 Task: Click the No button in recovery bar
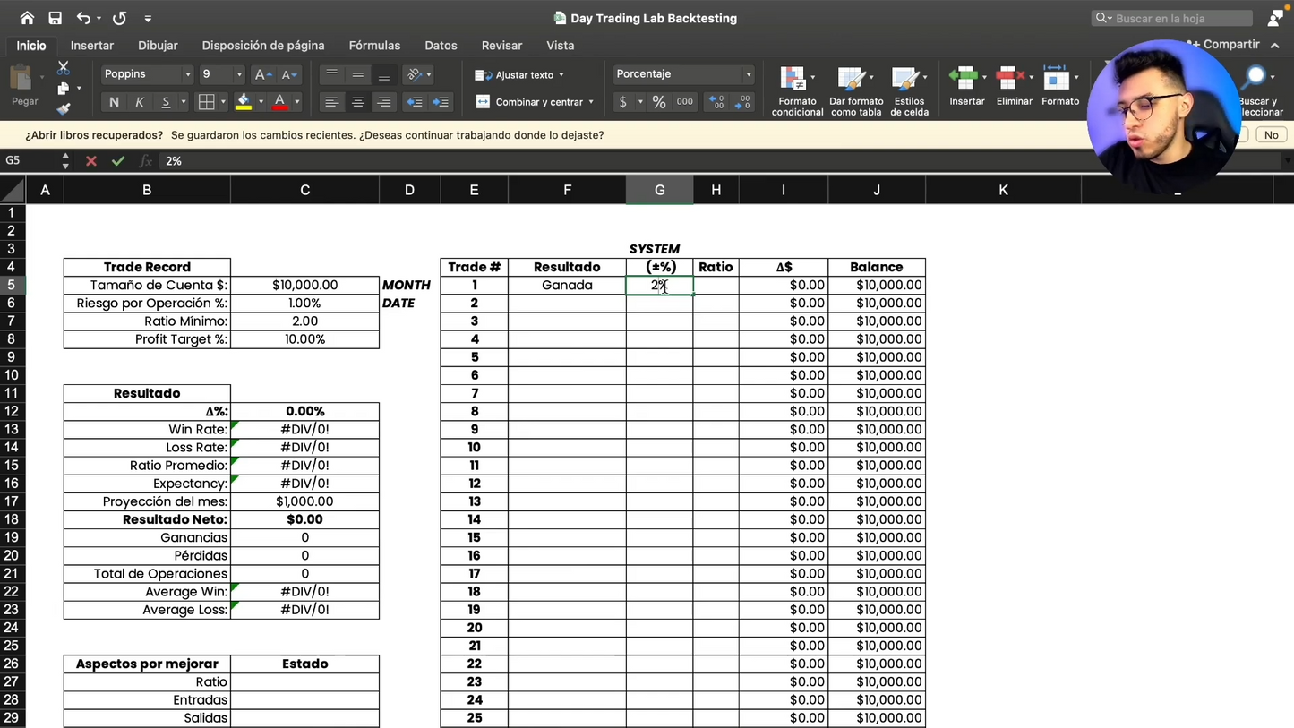(x=1271, y=135)
